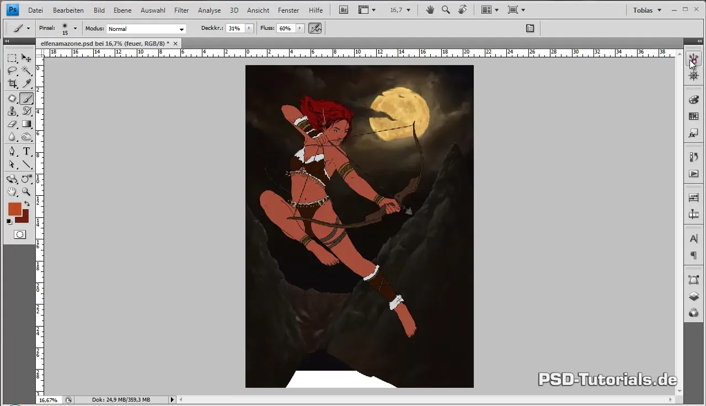The height and width of the screenshot is (406, 706).
Task: Reset default foreground and background colors
Action: click(x=9, y=222)
